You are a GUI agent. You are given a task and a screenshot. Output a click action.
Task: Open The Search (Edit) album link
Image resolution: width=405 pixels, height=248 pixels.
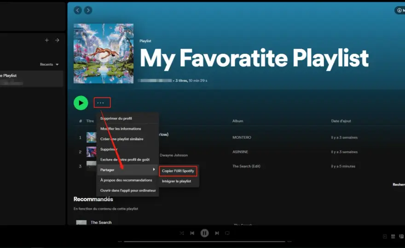(246, 166)
